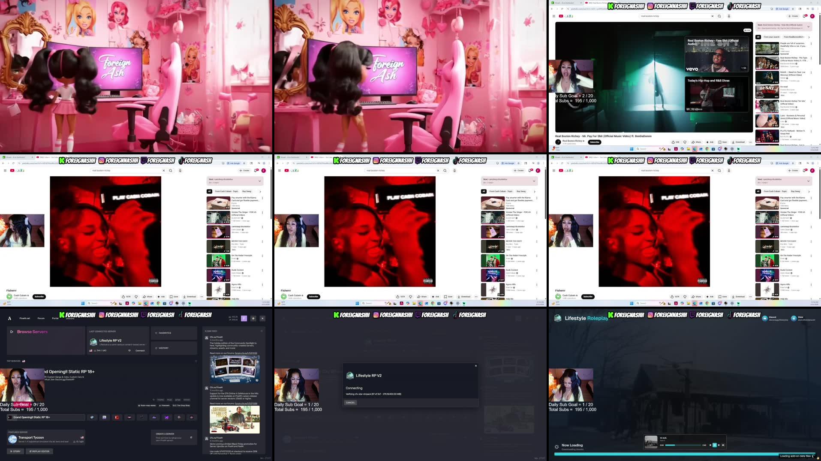Expand the Next queue in left Cash Cobain frame
The width and height of the screenshot is (821, 461).
pos(260,181)
